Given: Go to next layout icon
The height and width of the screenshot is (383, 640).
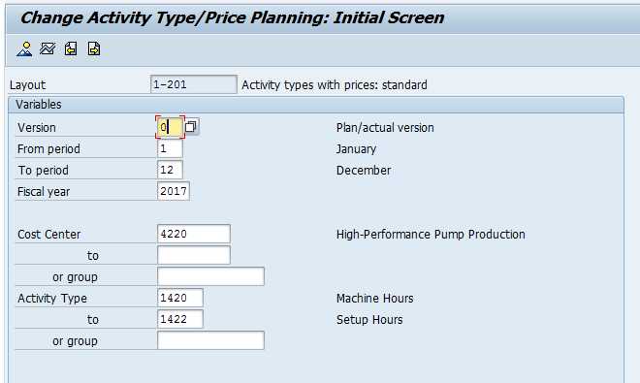Looking at the screenshot, I should tap(94, 49).
